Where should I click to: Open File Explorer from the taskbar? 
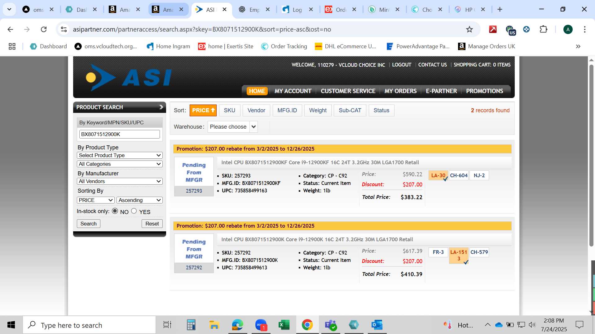coord(214,325)
